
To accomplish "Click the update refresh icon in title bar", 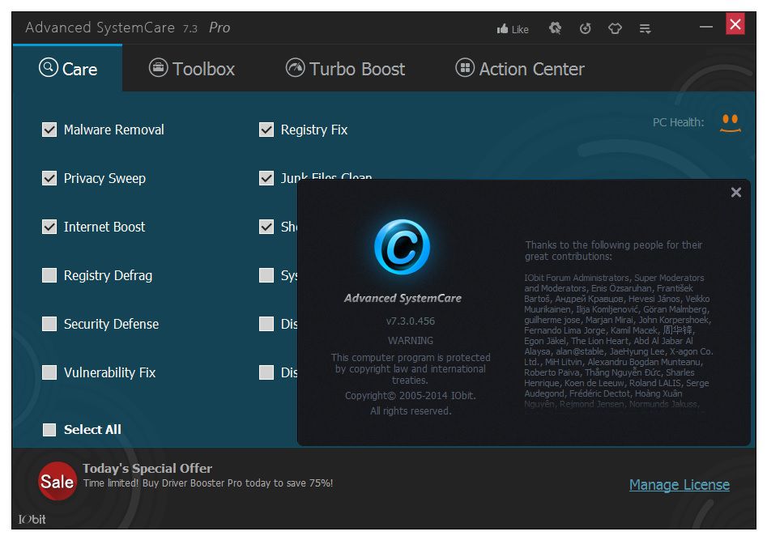I will (x=585, y=28).
